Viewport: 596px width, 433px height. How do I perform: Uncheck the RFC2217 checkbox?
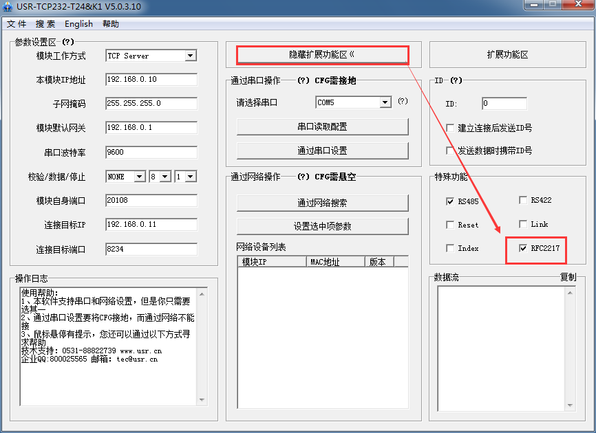click(523, 248)
